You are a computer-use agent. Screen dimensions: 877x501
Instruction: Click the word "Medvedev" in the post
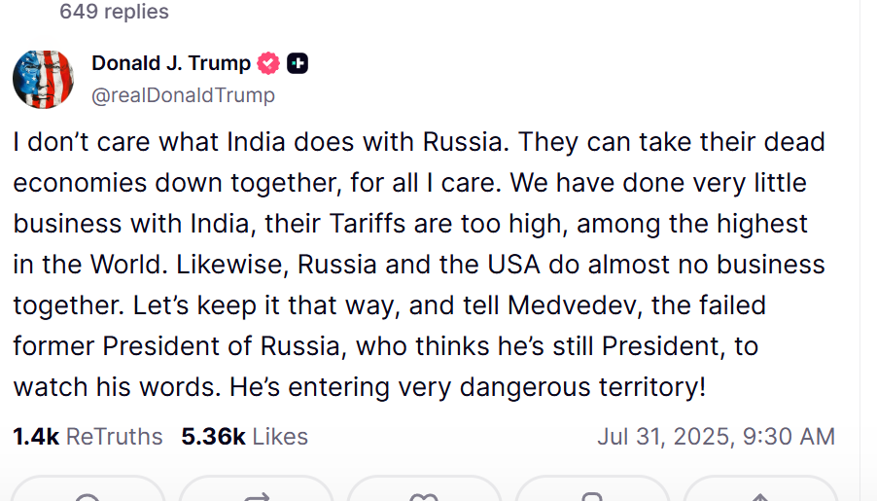[575, 305]
